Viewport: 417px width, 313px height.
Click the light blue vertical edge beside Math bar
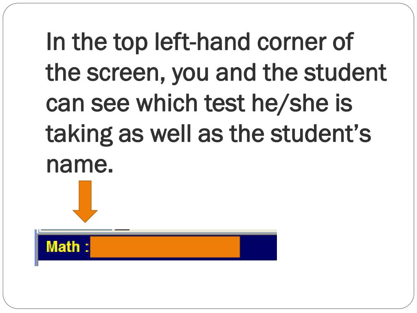36,247
